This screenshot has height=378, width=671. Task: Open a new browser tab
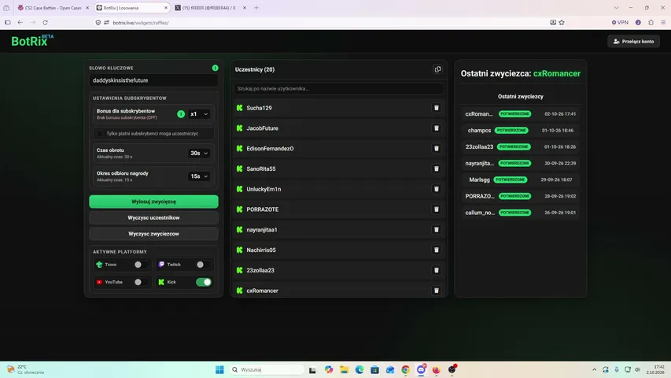[256, 8]
